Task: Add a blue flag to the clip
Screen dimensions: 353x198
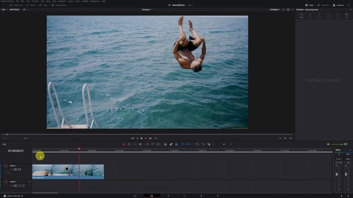Action: (183, 144)
